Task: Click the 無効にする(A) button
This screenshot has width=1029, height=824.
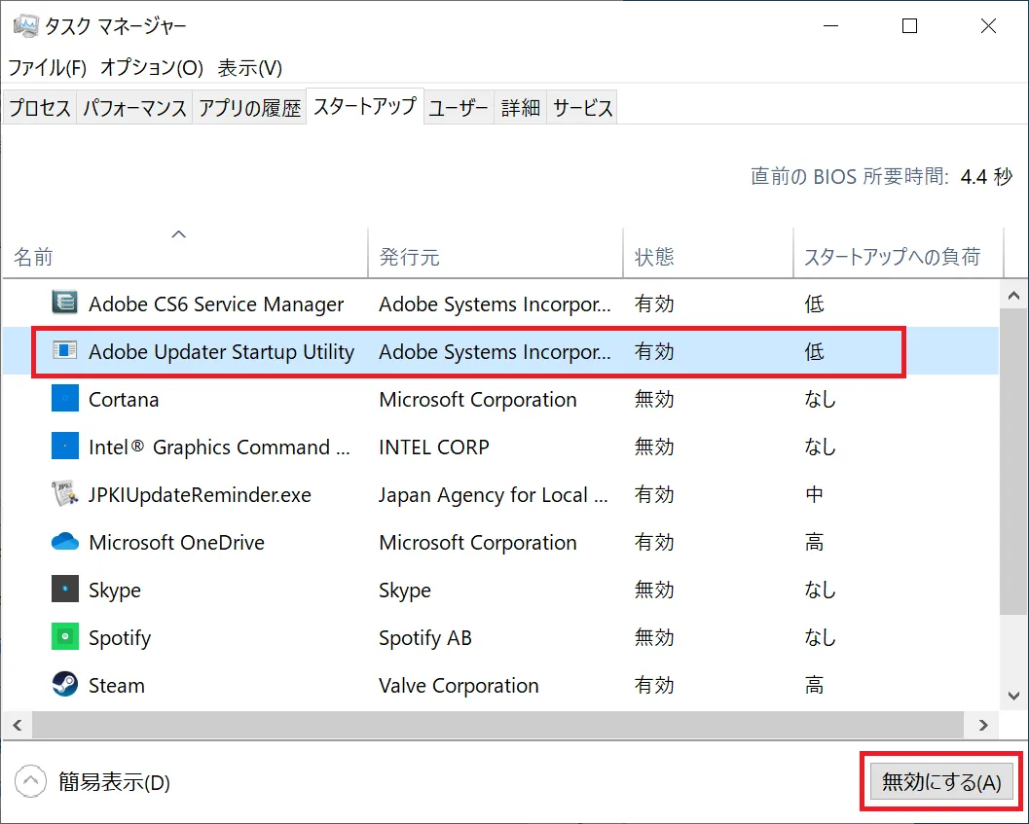Action: click(x=941, y=782)
